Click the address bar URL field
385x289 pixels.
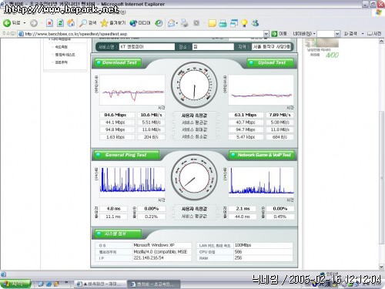[x=141, y=34]
